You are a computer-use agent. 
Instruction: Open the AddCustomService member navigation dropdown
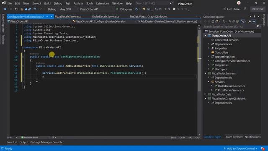(169, 21)
